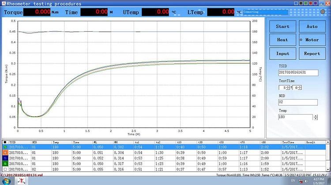Viewport: 331px width, 185px height.
Task: Click the Temp value up arrow
Action: [315, 115]
